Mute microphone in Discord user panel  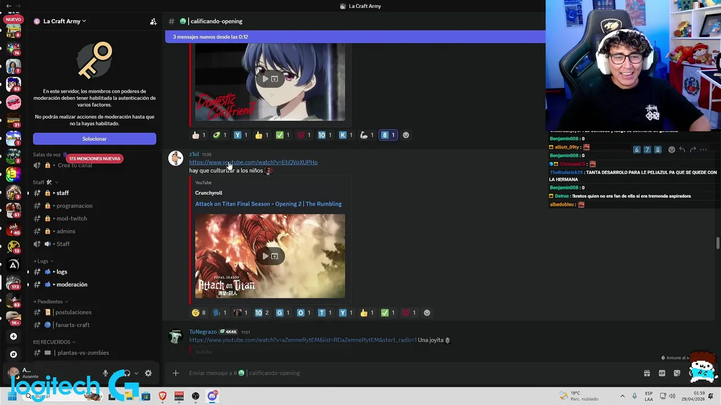[105, 373]
